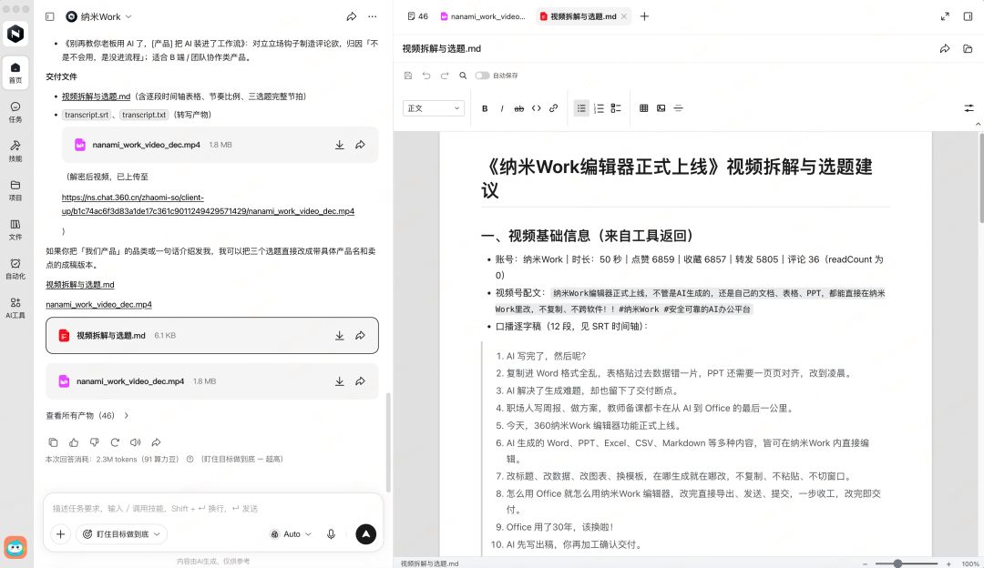The image size is (984, 568).
Task: Toggle 自动保存 switch
Action: [482, 76]
